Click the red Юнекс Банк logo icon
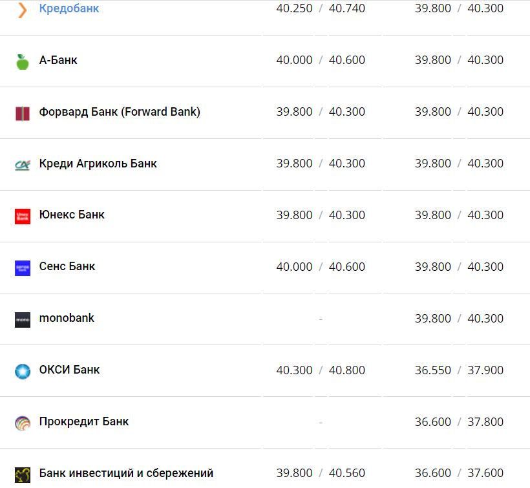 pos(23,216)
